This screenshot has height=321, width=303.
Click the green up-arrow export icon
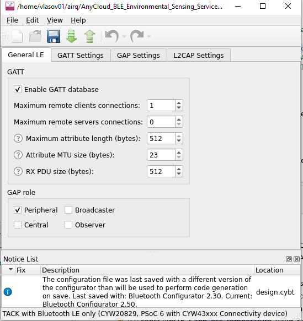(x=89, y=36)
